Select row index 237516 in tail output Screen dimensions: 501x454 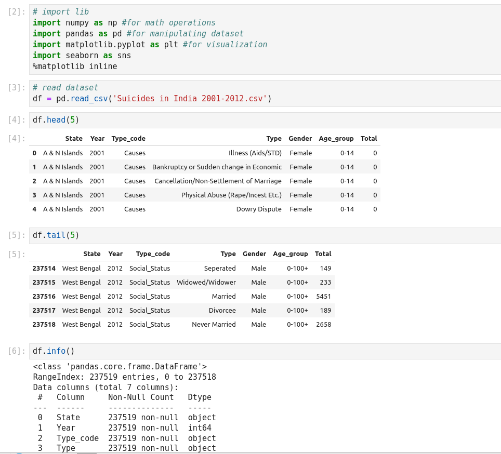pyautogui.click(x=44, y=297)
